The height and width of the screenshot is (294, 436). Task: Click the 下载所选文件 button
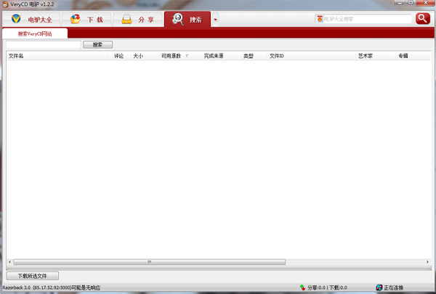(32, 276)
